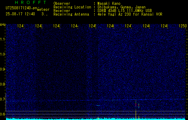Select the observer name Masaki Kano
The height and width of the screenshot is (120, 188).
coord(109,3)
